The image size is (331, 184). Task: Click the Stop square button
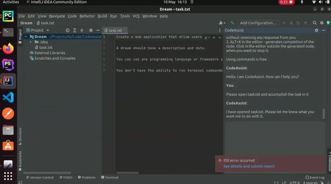click(305, 23)
